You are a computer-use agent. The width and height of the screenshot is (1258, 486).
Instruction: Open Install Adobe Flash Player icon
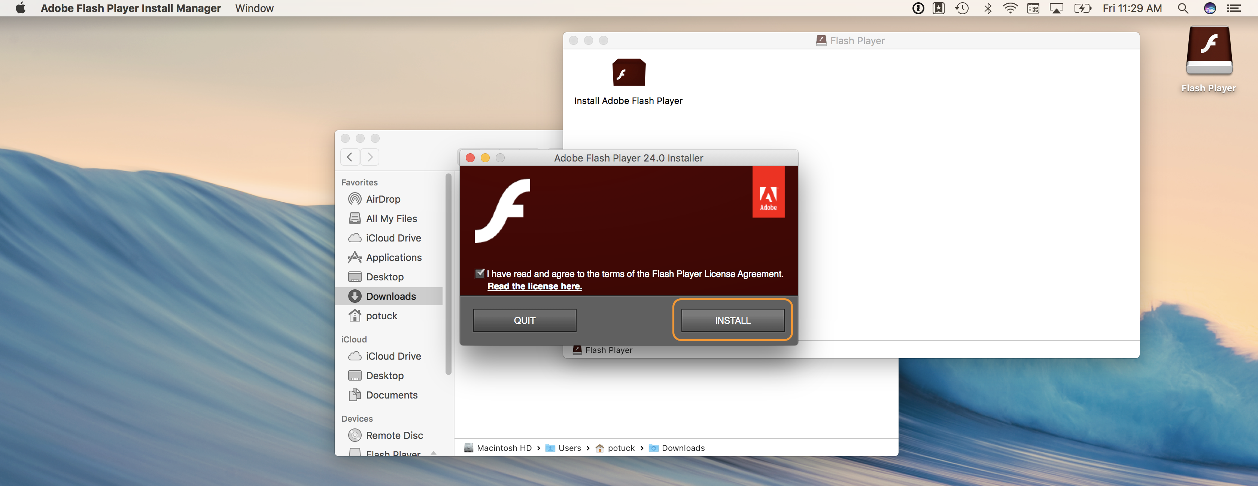point(629,73)
